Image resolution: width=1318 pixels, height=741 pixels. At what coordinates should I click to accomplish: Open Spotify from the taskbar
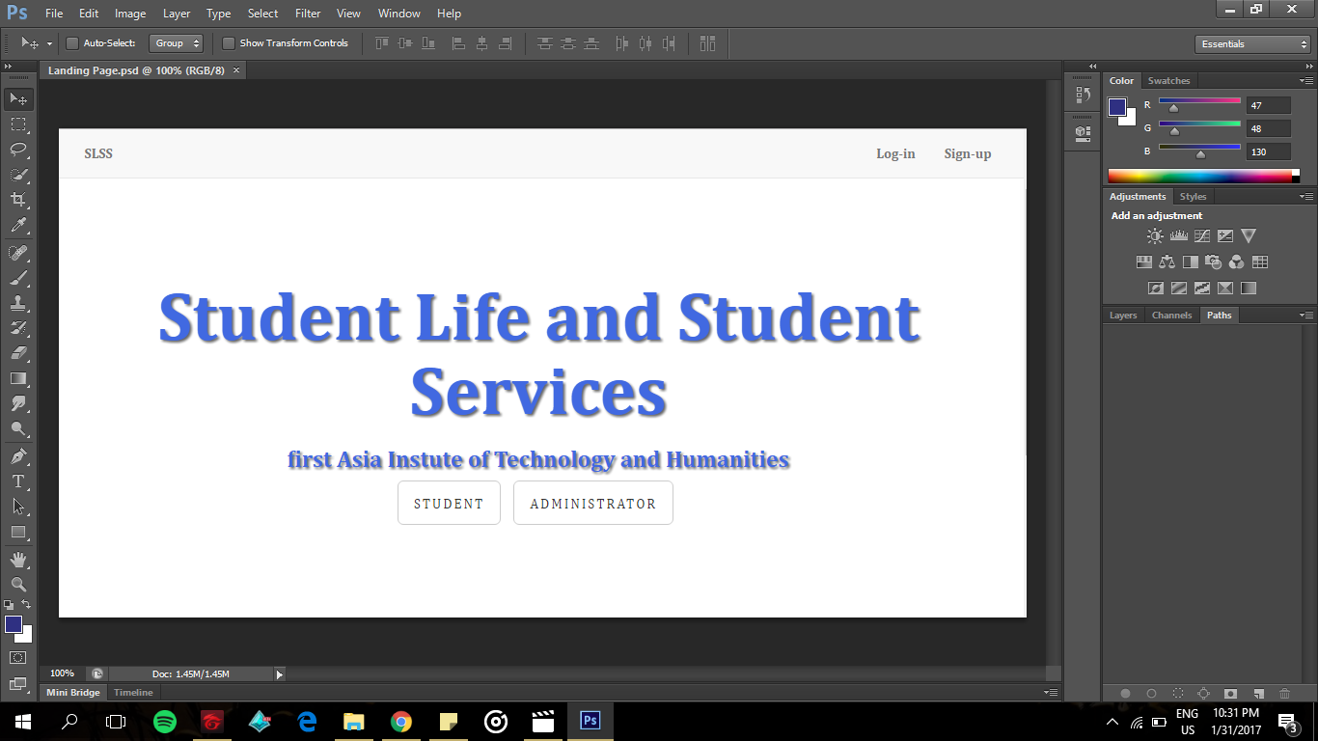[x=165, y=721]
